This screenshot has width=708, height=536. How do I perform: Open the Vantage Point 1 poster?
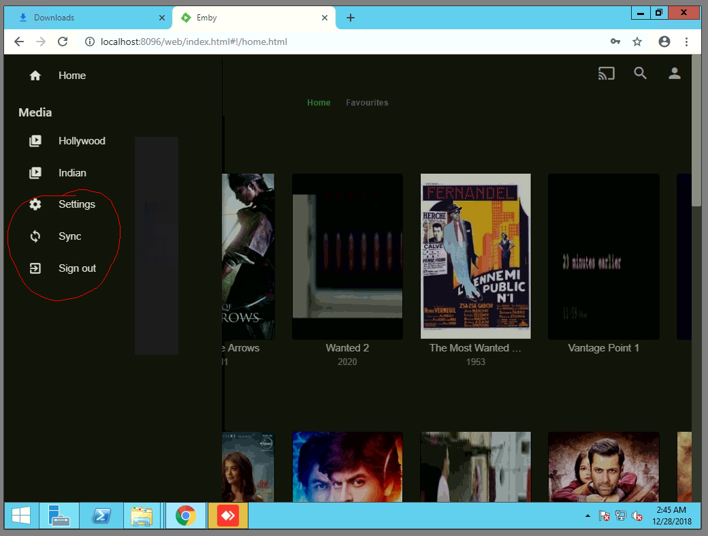click(x=604, y=257)
